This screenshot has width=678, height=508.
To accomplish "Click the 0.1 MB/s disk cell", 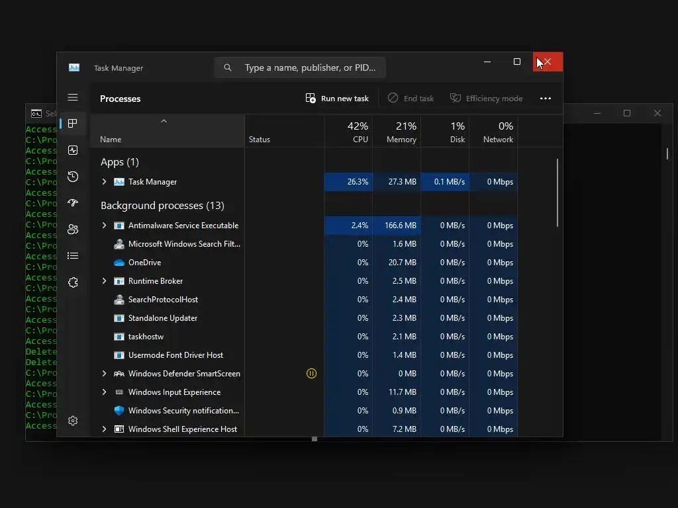I will (x=445, y=182).
